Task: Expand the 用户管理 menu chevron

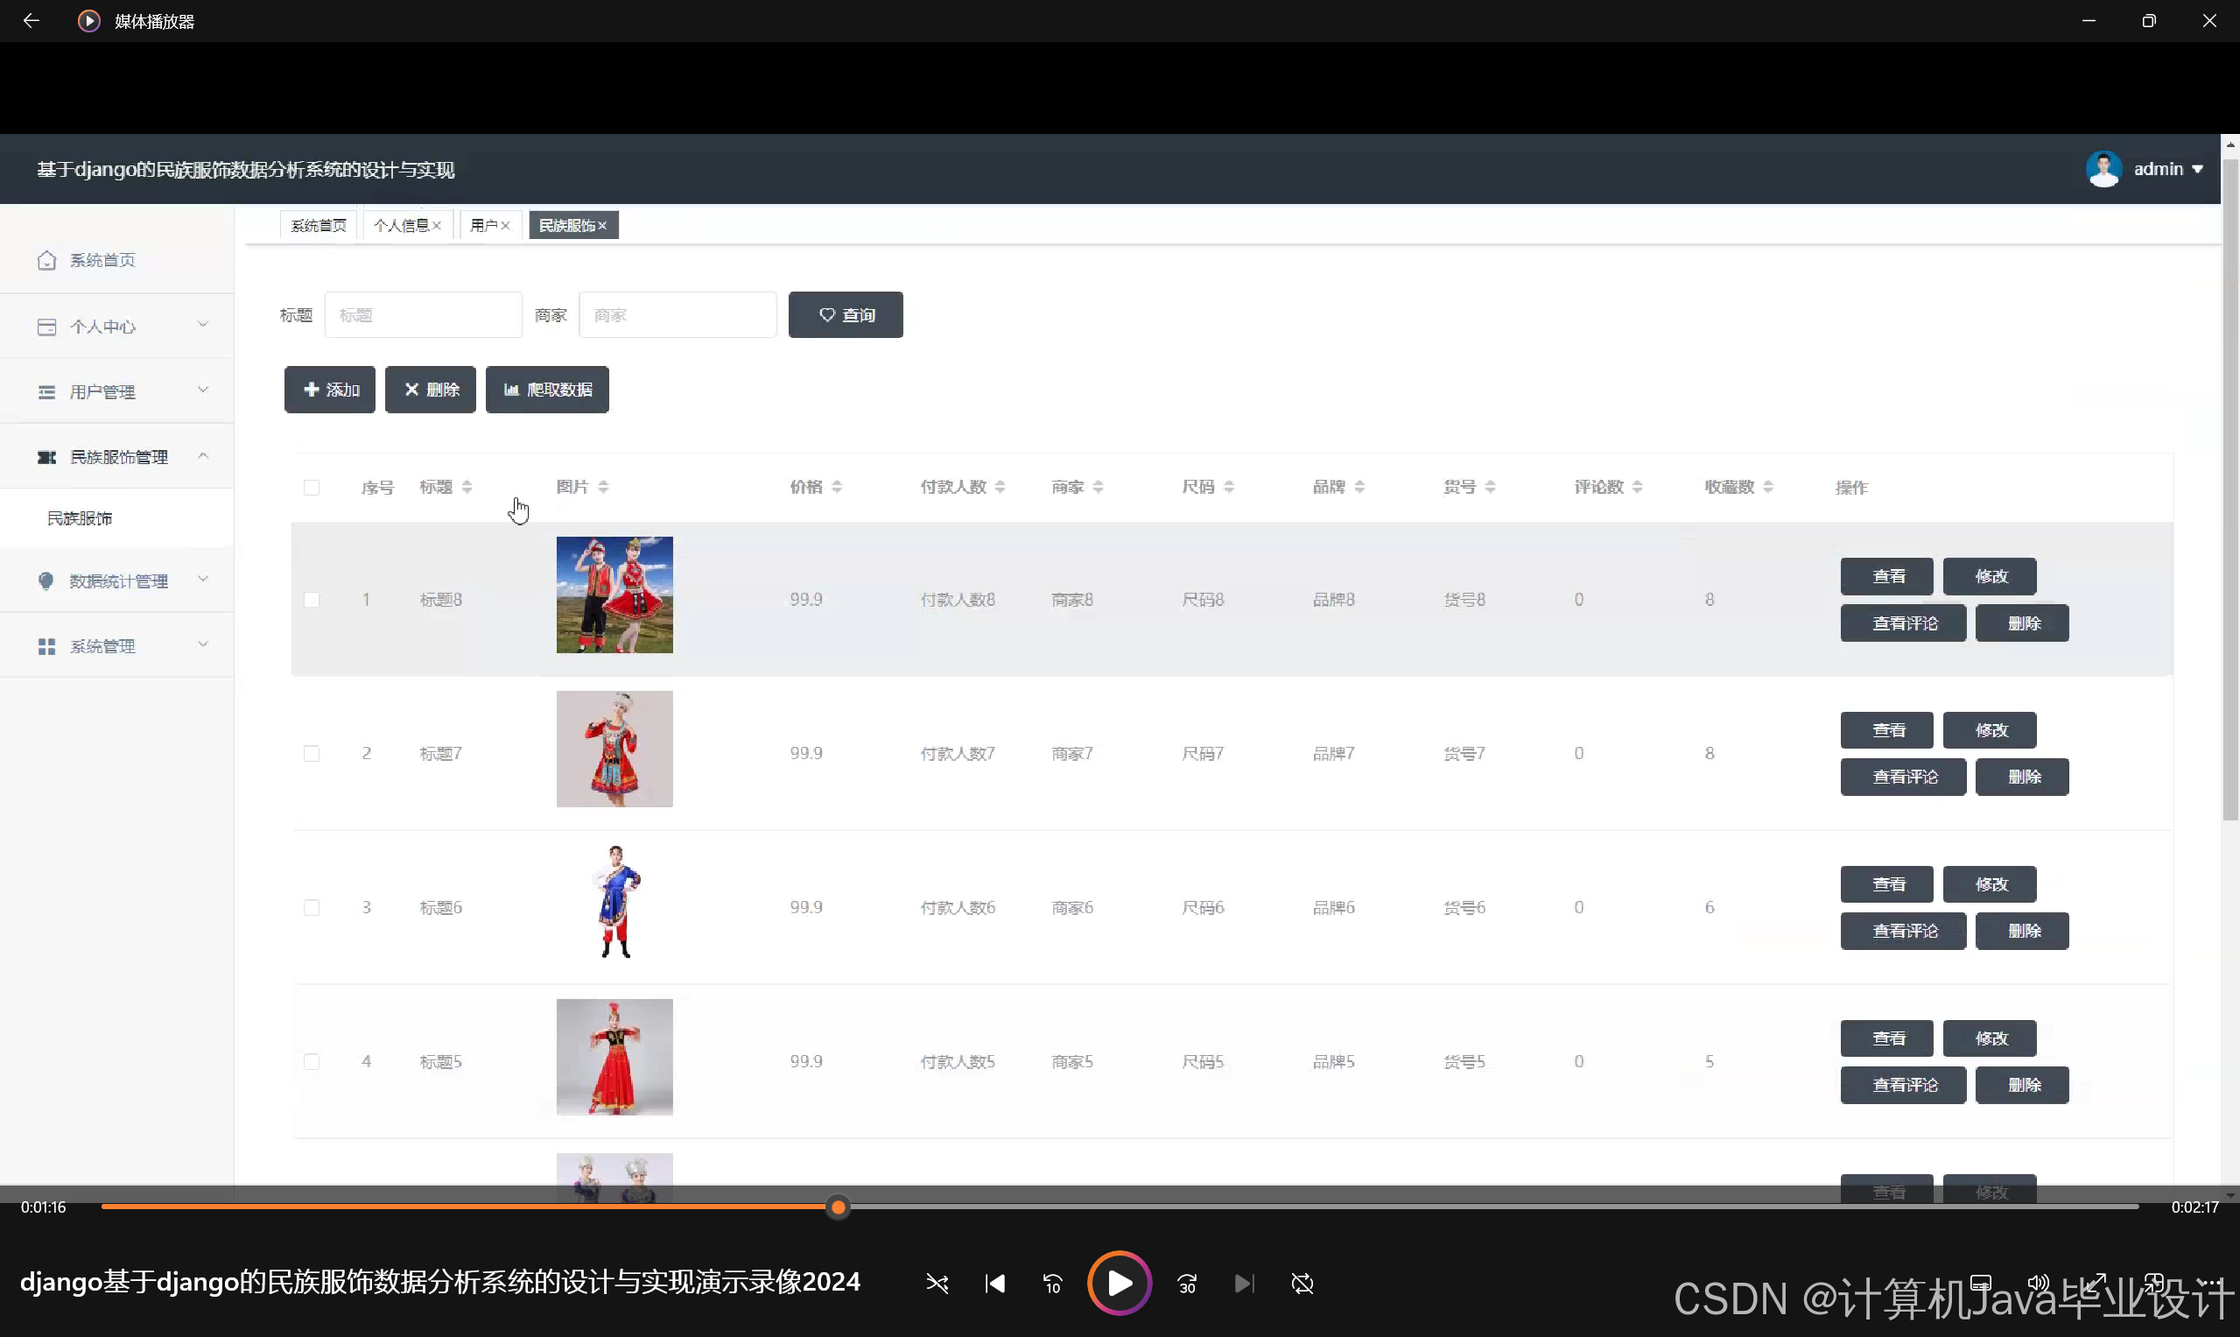Action: (203, 390)
